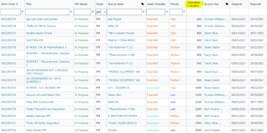The image size is (267, 133).
Task: Open 'Plasma 1 (Titan-800A)' asset link
Action: (x=121, y=40)
